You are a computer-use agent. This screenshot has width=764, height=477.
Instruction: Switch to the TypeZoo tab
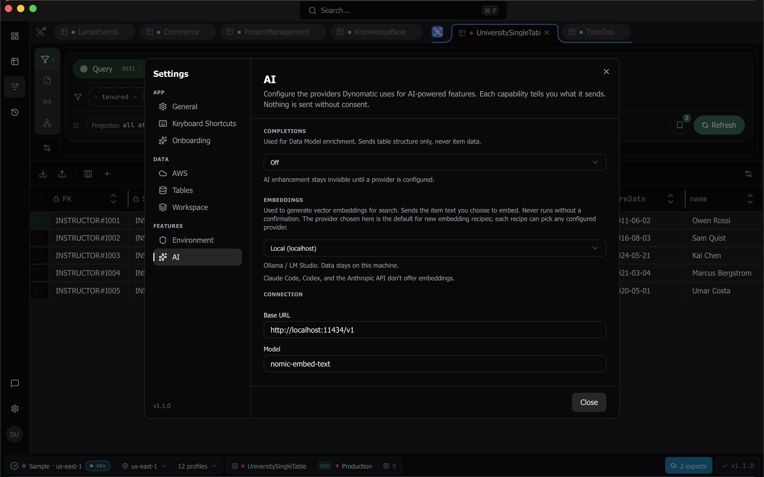pos(596,32)
